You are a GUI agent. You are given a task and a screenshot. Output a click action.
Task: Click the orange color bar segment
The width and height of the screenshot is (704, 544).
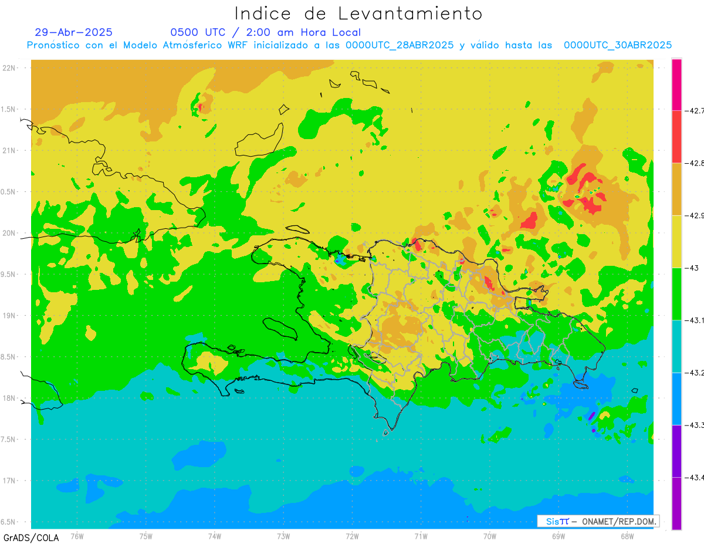coord(676,189)
